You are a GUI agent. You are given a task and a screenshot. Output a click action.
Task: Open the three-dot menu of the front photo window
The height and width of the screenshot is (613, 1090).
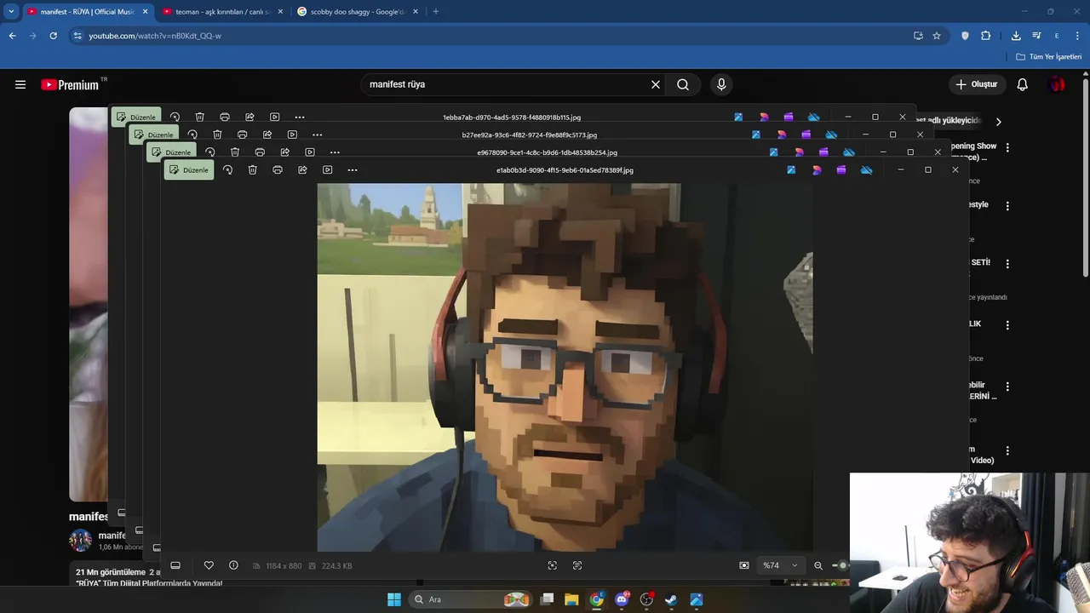tap(353, 170)
